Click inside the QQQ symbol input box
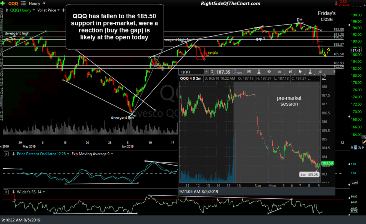366x224 pixels. 191,72
